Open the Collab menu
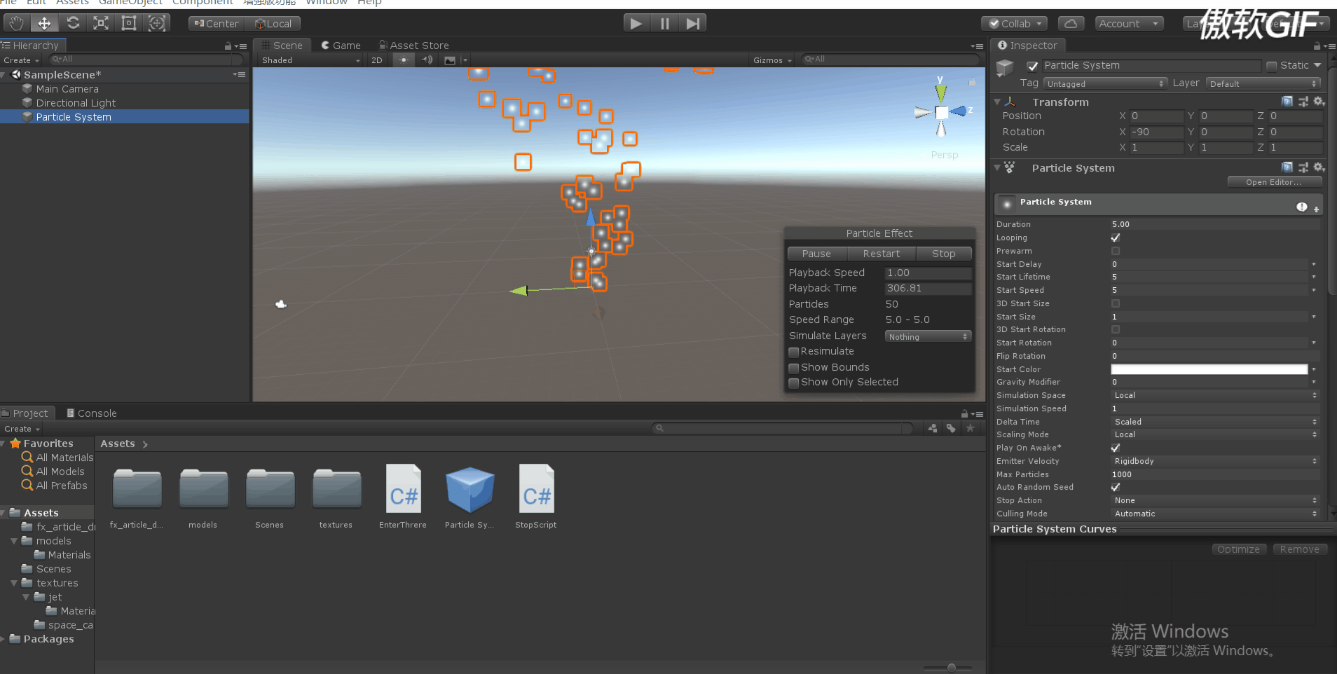 [1015, 23]
